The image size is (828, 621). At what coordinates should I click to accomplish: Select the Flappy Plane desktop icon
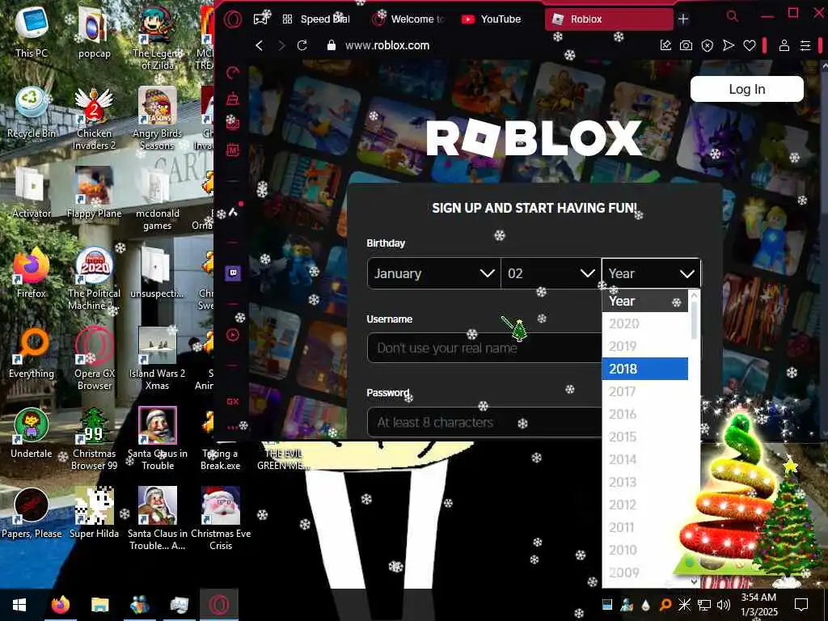94,192
